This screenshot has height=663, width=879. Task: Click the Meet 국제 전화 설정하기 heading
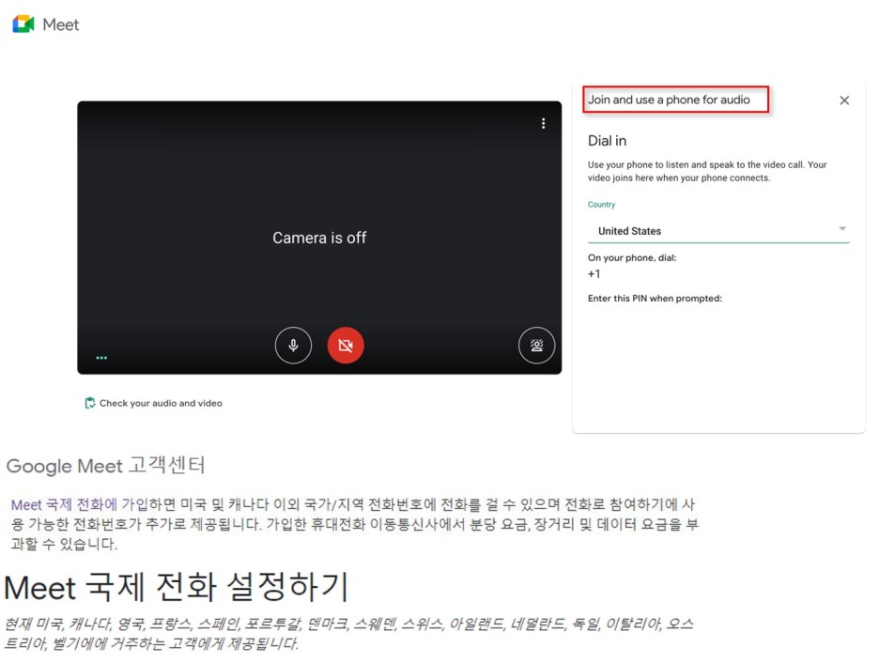(177, 587)
